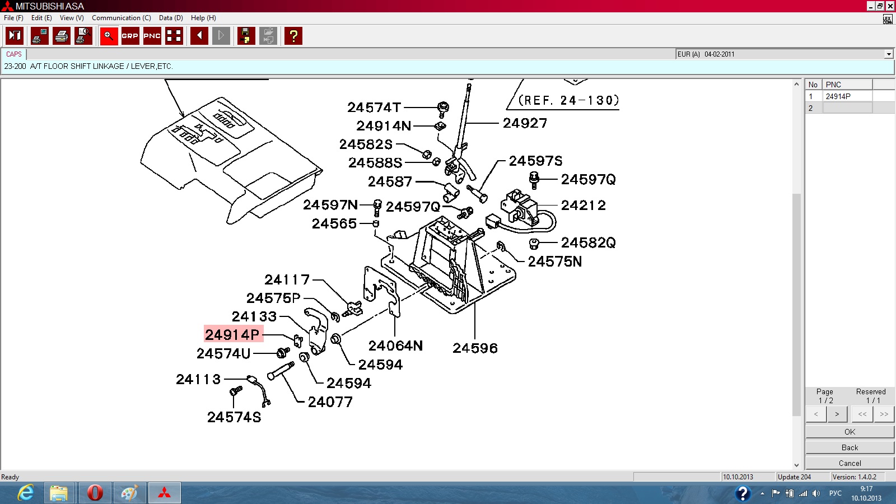Open print preview with magnifier icon
This screenshot has width=896, height=504.
[x=83, y=36]
